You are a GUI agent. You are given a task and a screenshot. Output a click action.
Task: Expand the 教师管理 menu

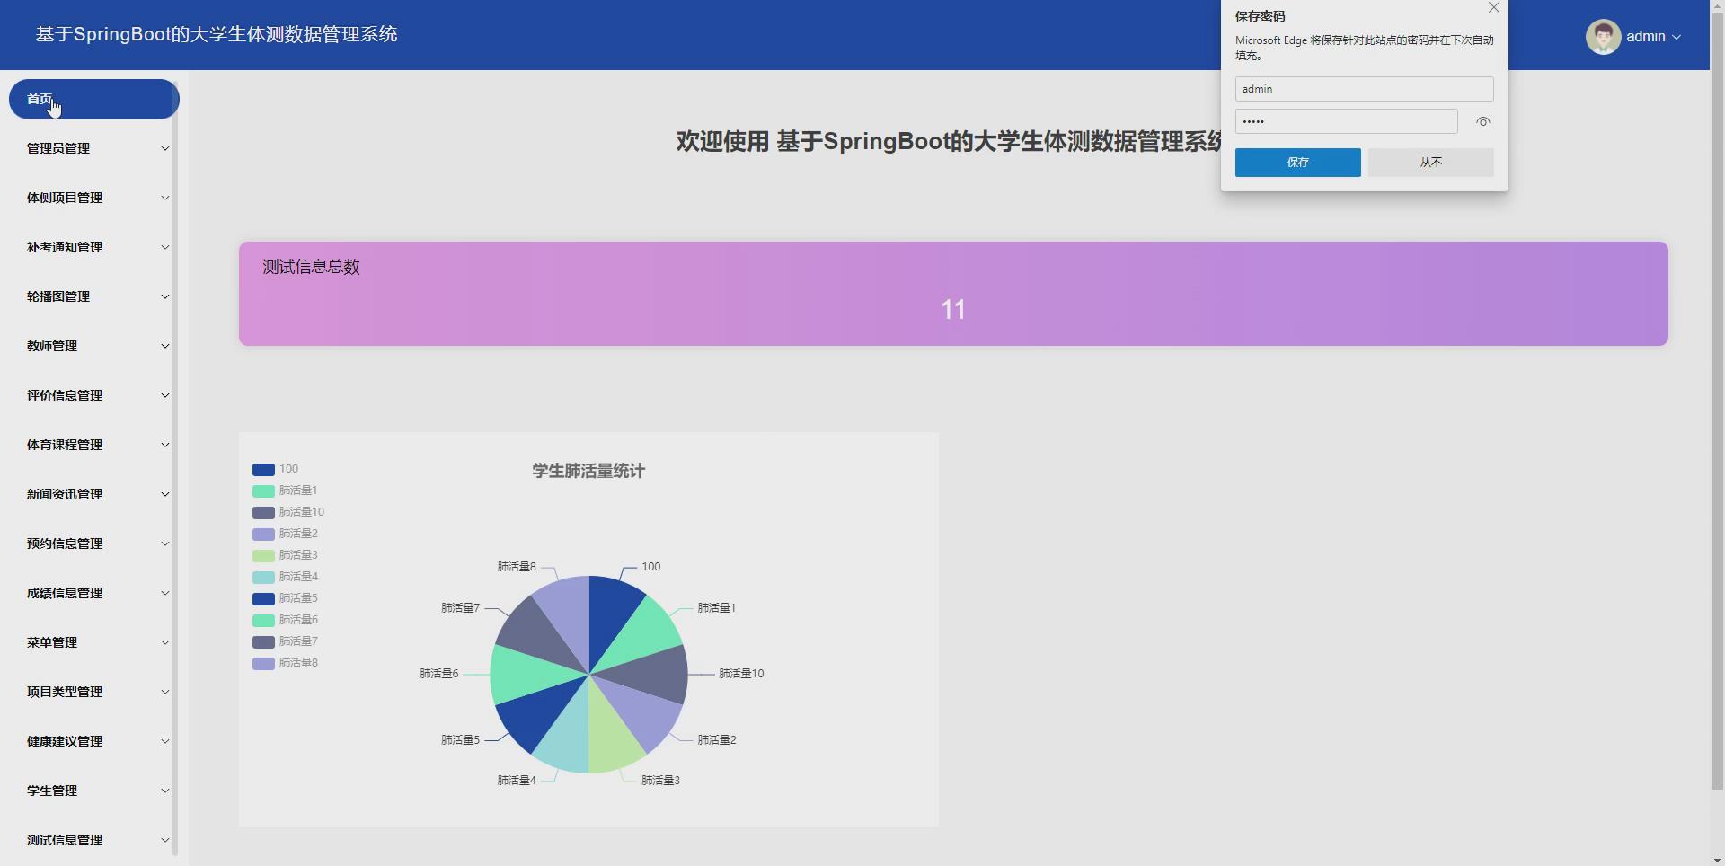(94, 346)
